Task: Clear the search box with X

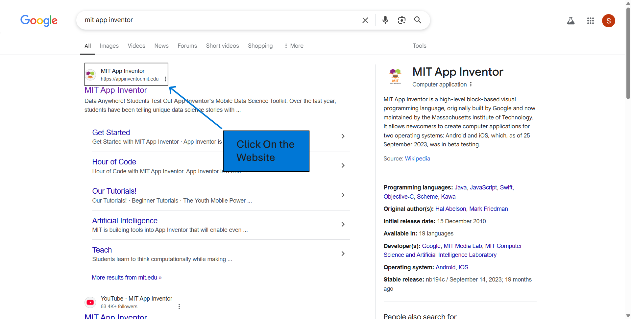Action: click(x=365, y=20)
